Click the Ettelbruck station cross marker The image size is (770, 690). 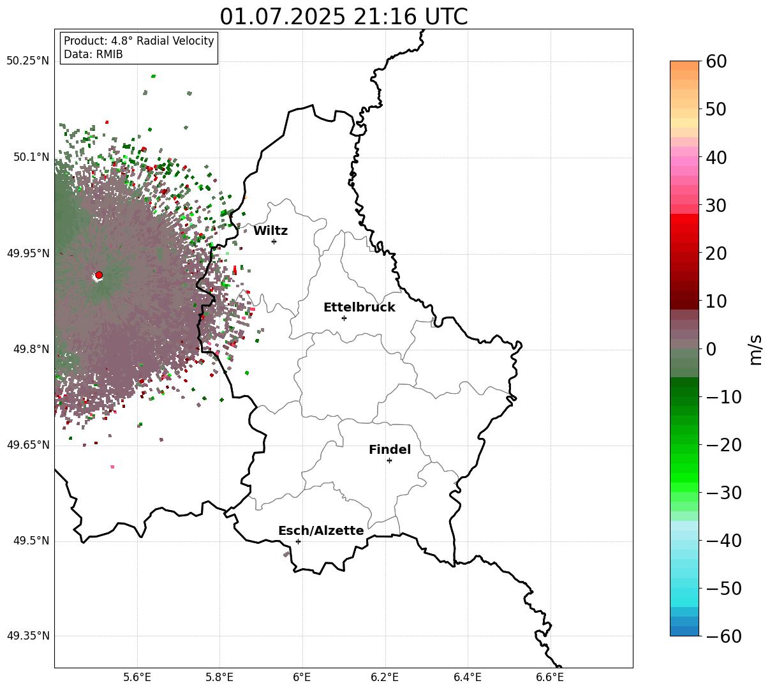coord(344,318)
